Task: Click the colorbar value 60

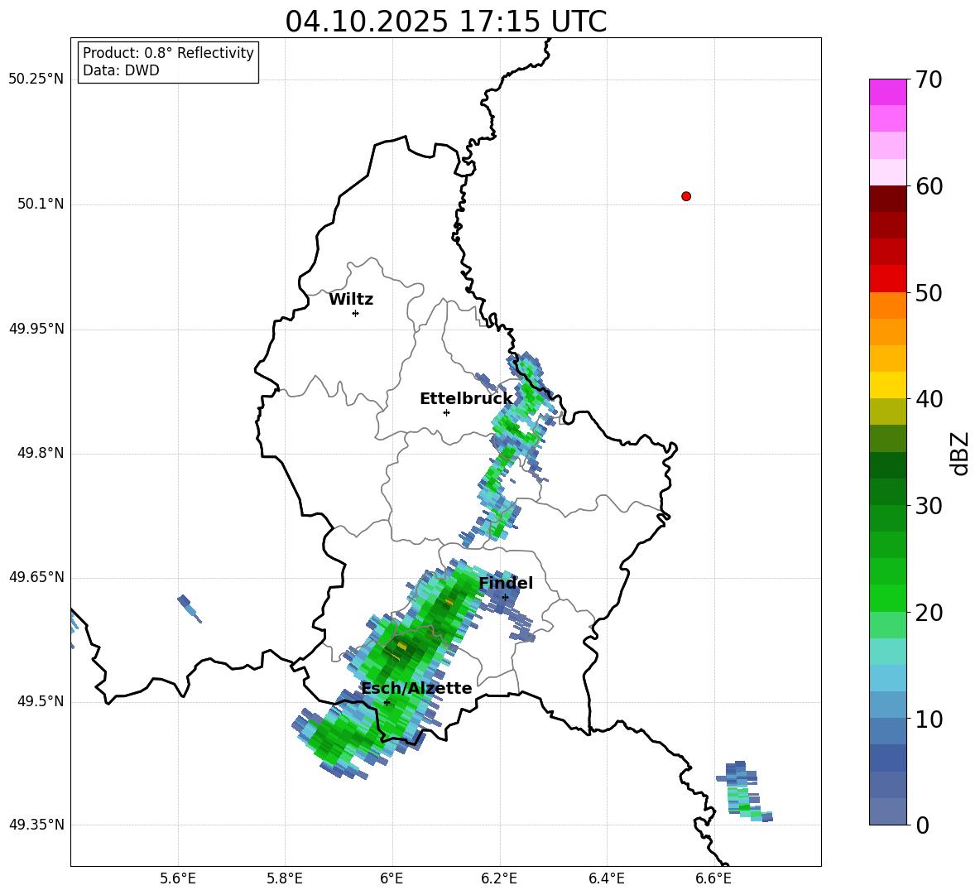Action: pyautogui.click(x=929, y=186)
